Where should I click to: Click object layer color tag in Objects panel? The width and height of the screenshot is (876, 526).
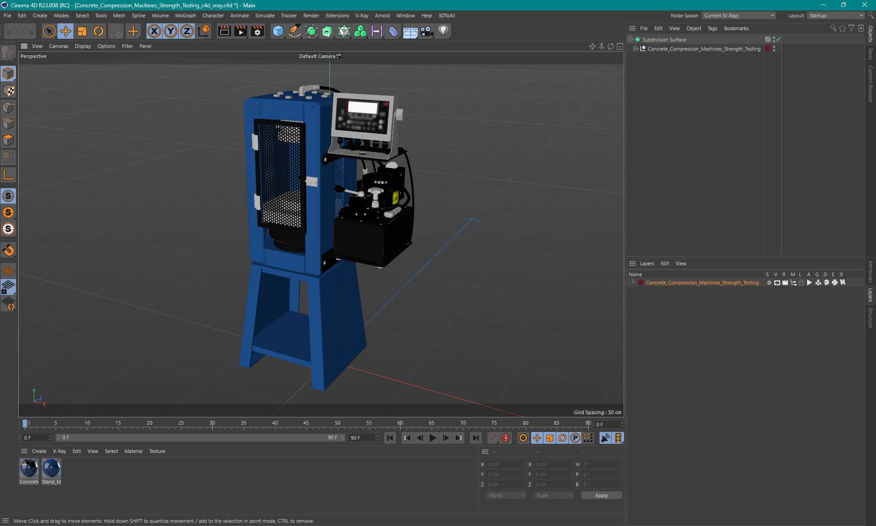pyautogui.click(x=768, y=48)
